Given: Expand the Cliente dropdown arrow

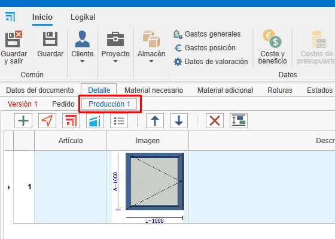Looking at the screenshot, I should click(x=83, y=62).
